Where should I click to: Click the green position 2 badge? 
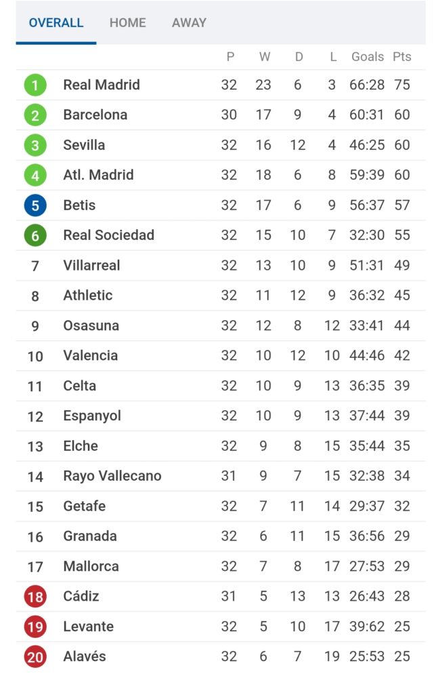(35, 115)
